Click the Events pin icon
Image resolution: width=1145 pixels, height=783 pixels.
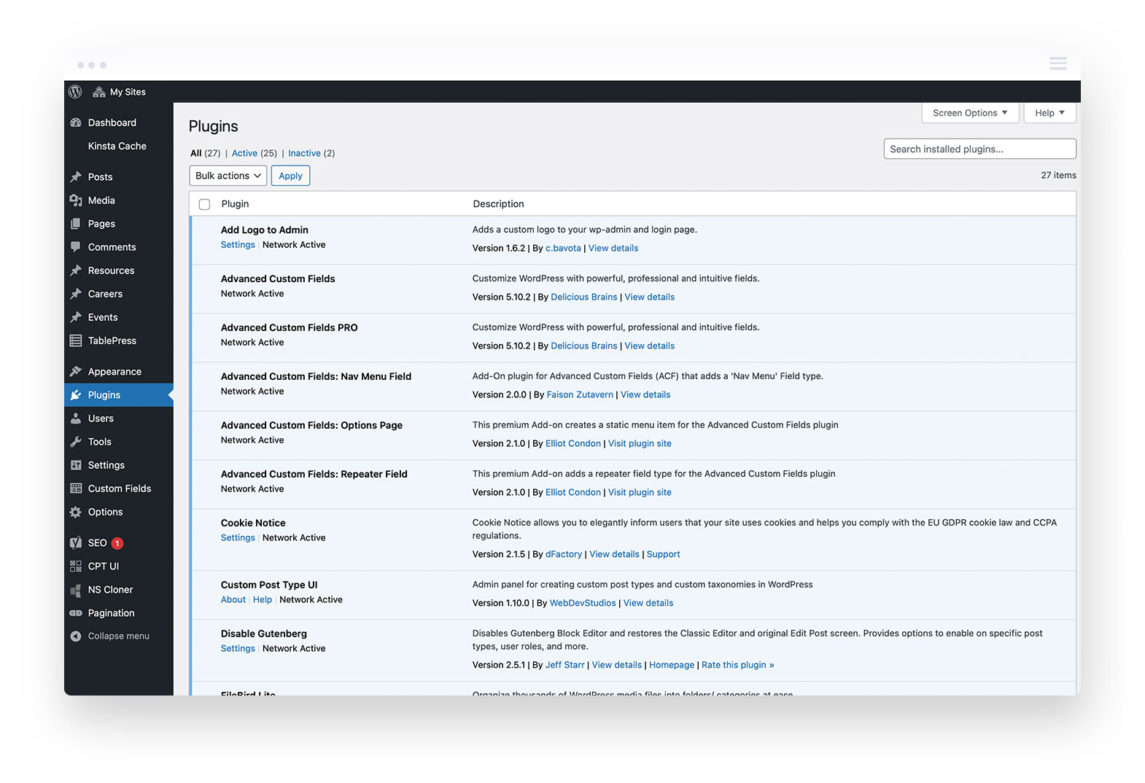coord(76,317)
